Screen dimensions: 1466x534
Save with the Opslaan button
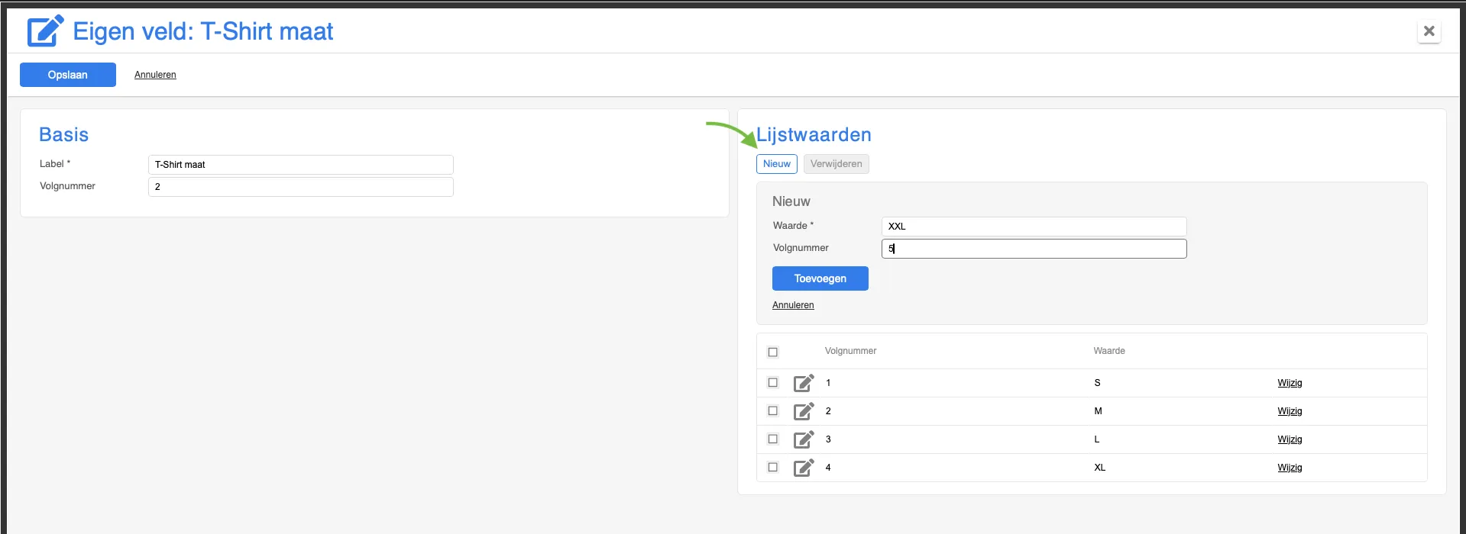(68, 75)
